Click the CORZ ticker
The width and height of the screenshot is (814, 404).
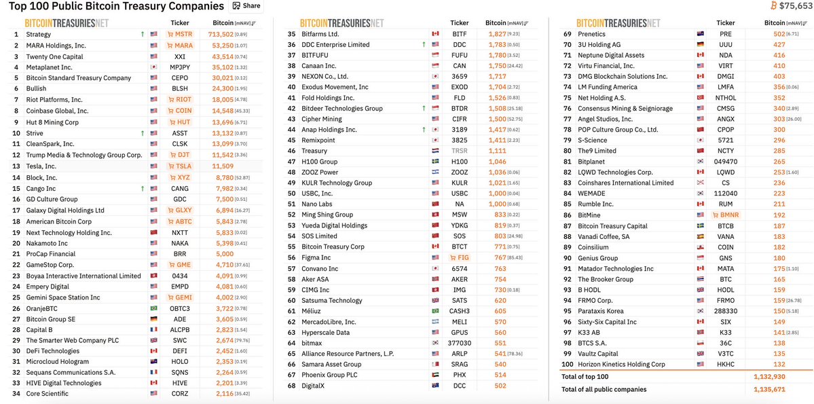(180, 394)
